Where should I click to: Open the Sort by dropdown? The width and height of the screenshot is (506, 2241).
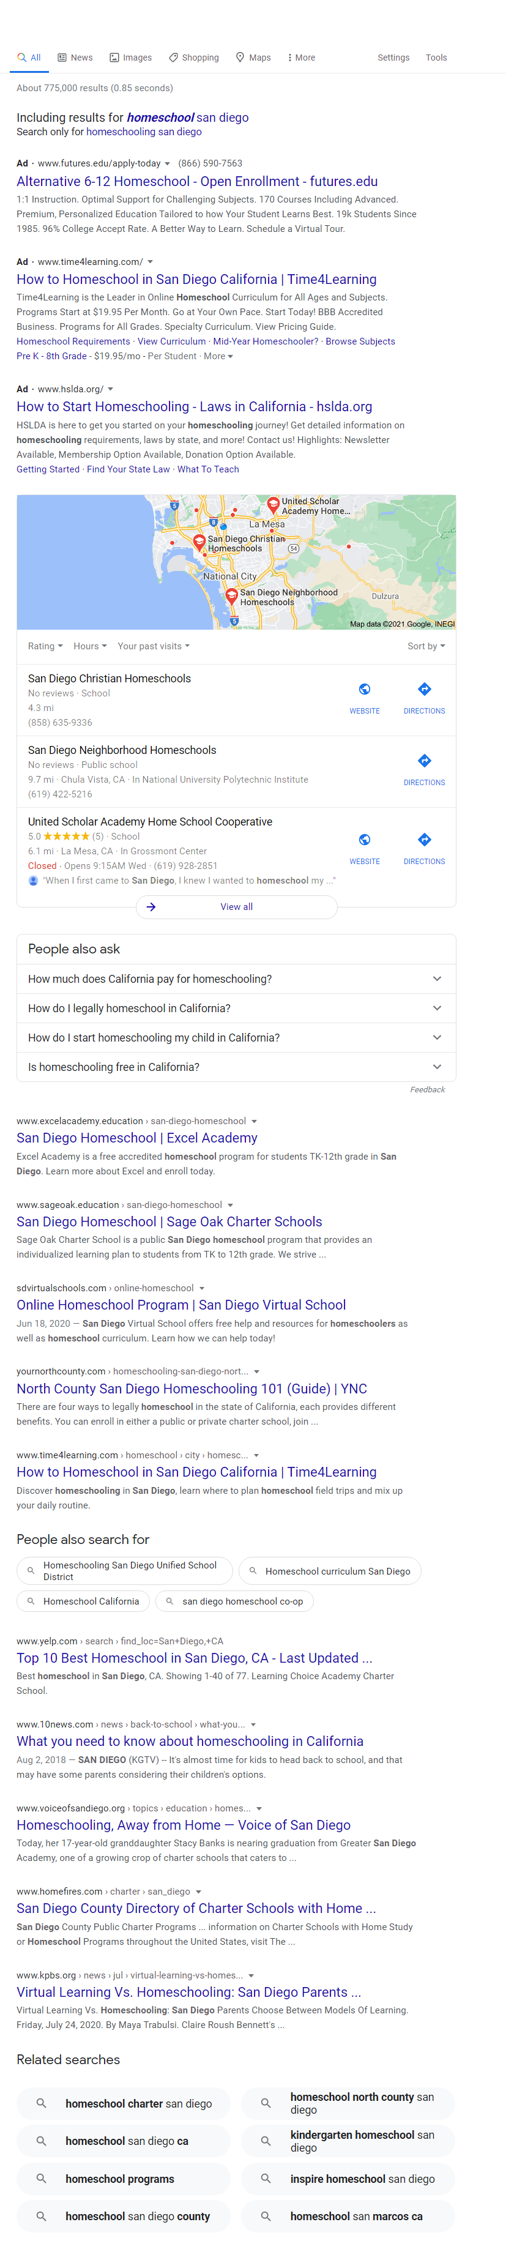[426, 646]
